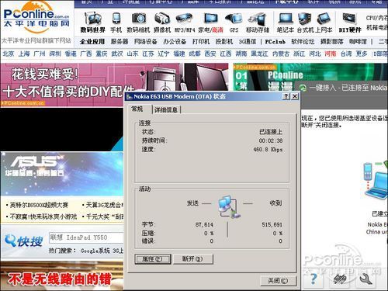The image size is (388, 291).
Task: Click the 87,614 sent bytes value
Action: [x=204, y=224]
